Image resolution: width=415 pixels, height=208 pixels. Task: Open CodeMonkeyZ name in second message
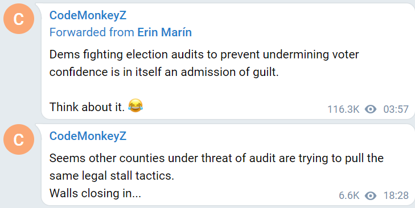88,136
